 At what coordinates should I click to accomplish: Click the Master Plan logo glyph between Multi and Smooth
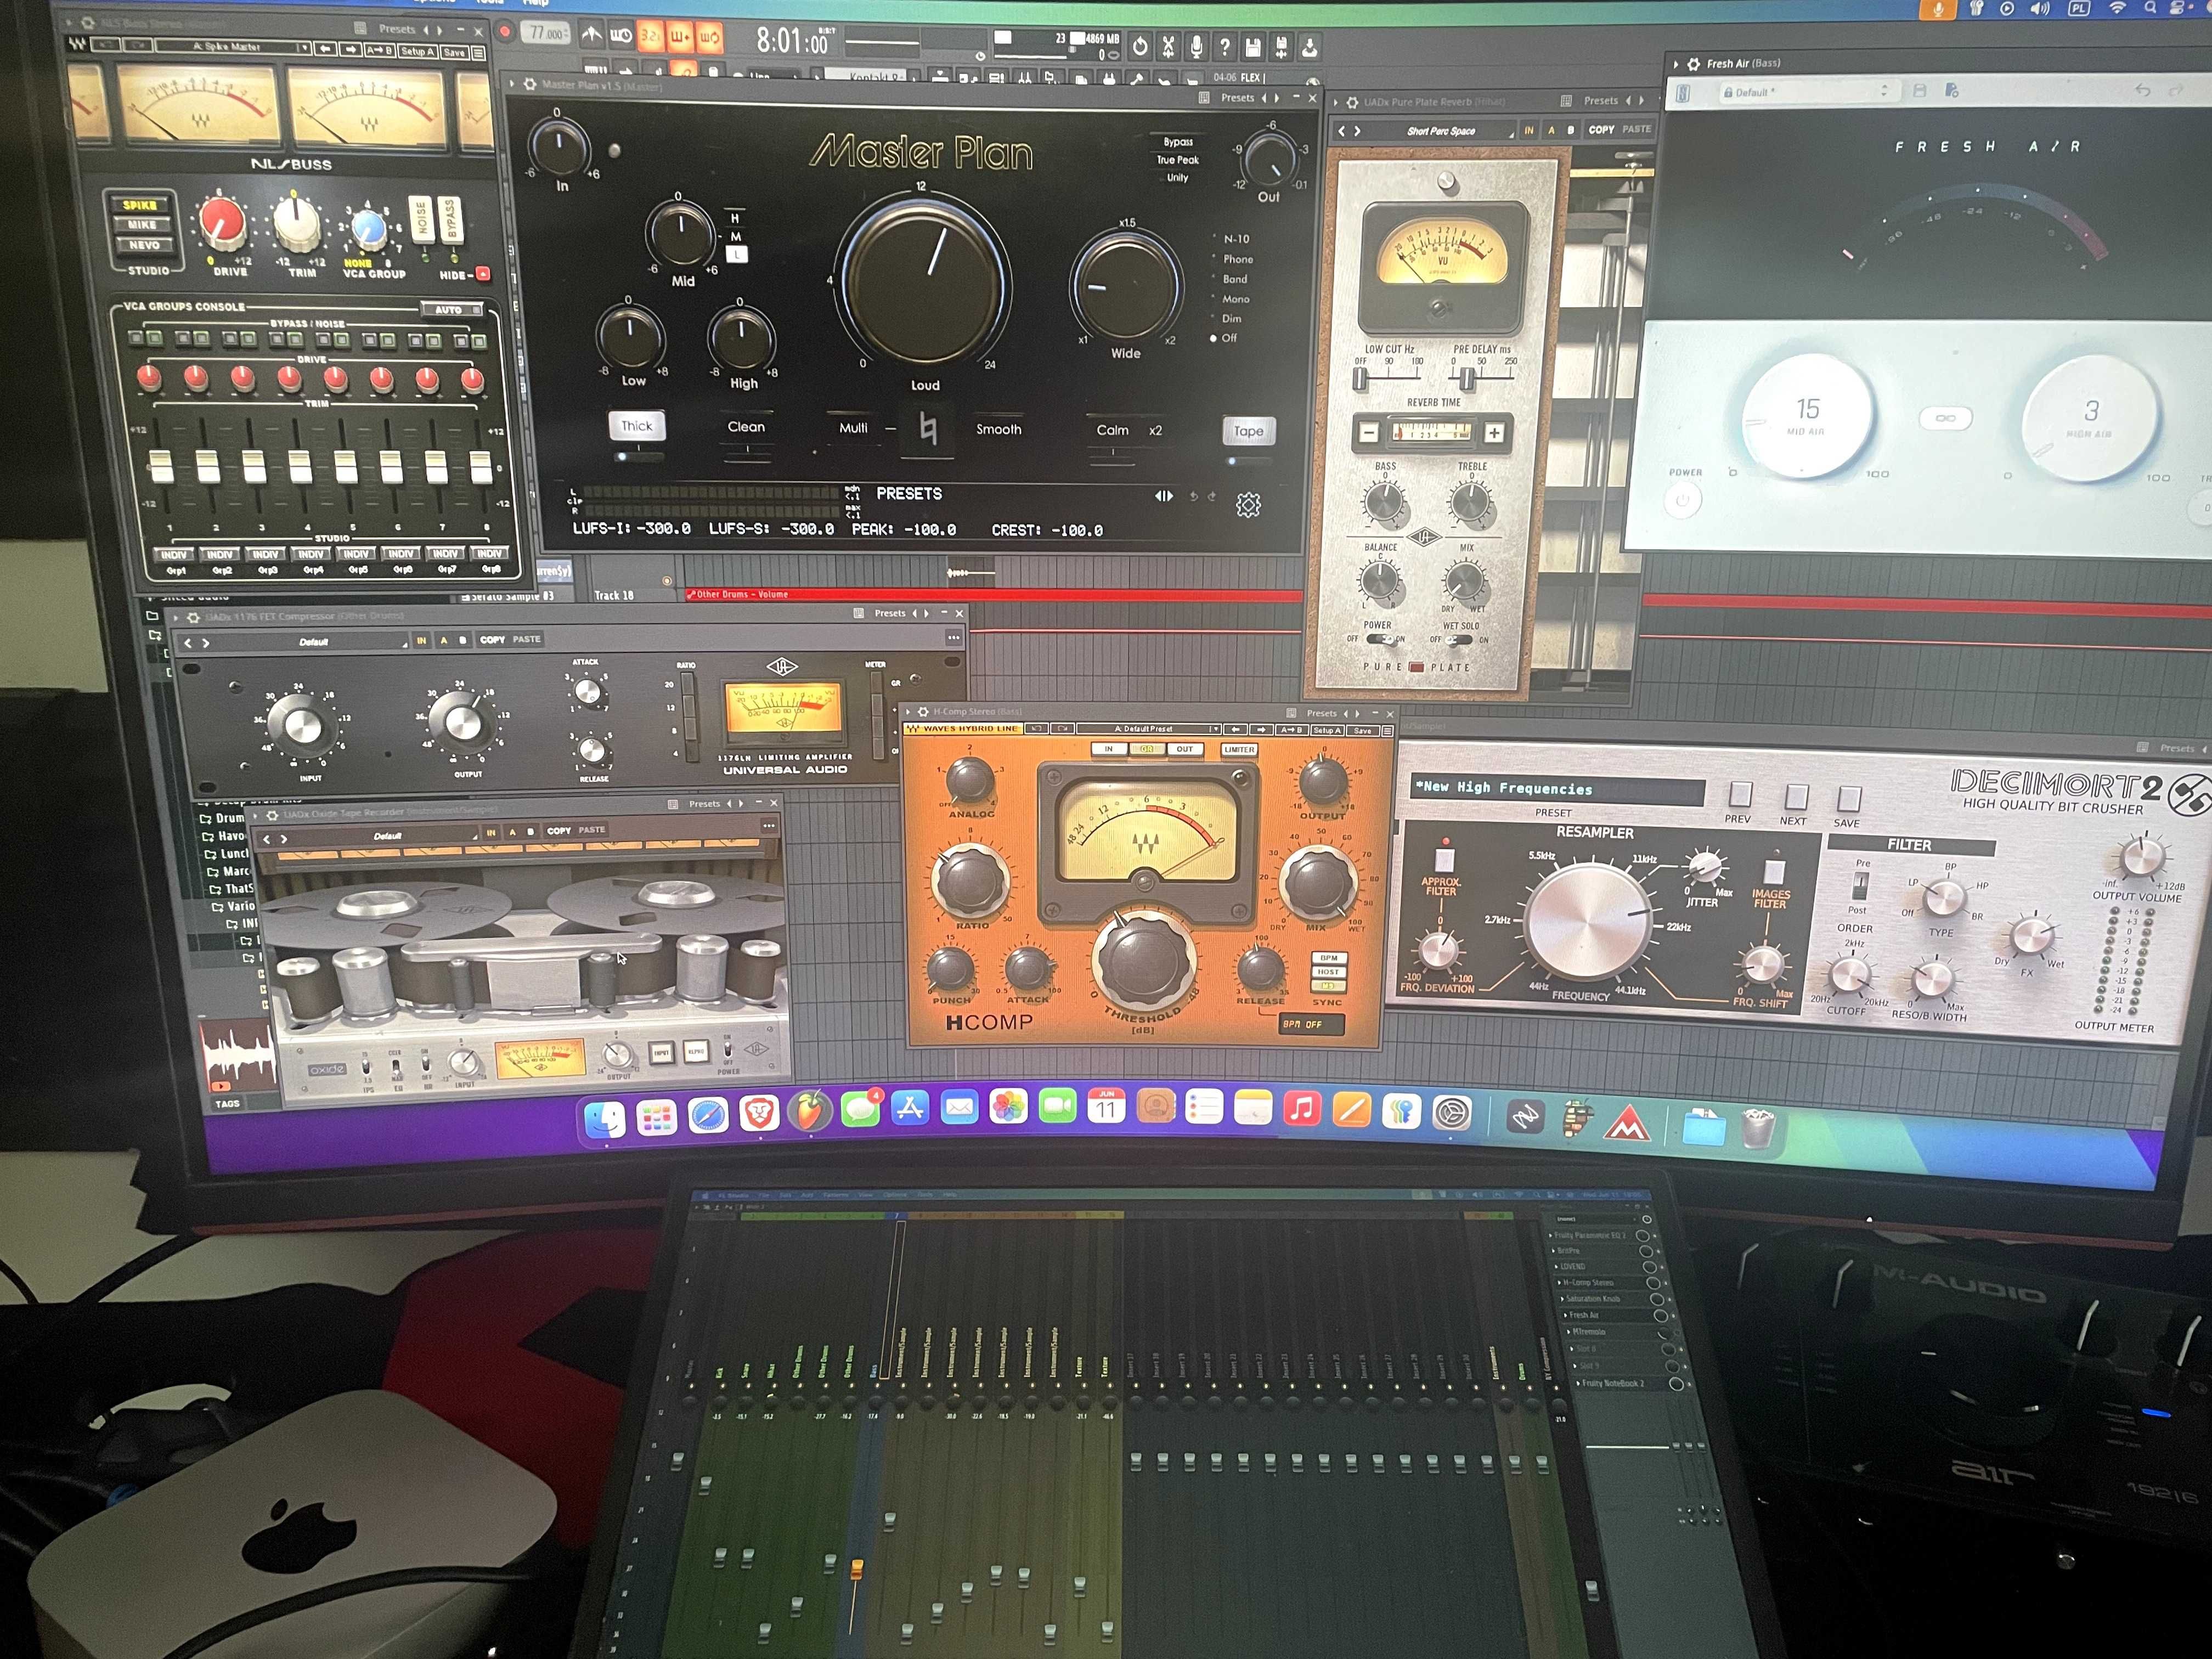[928, 429]
